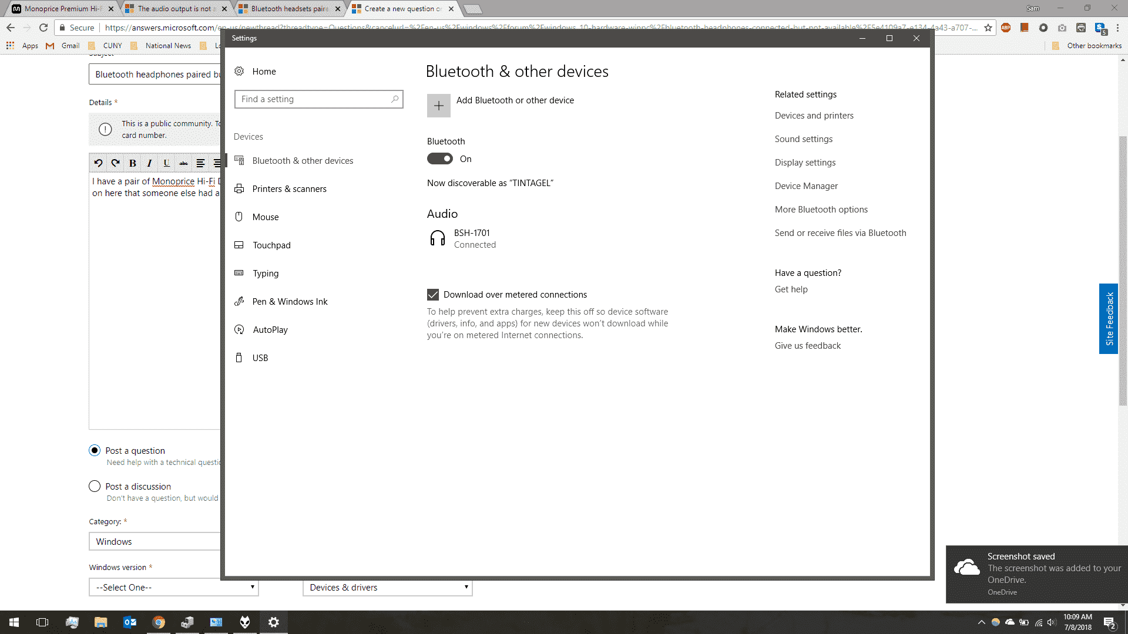Click the OneDrive cloud tray icon
Viewport: 1128px width, 634px height.
1009,622
